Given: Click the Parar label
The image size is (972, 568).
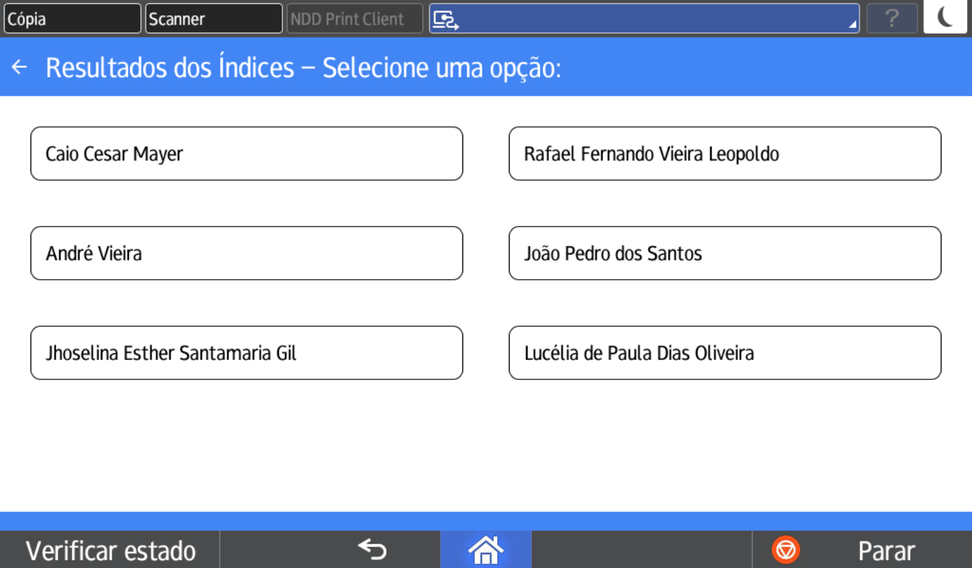Looking at the screenshot, I should click(886, 551).
